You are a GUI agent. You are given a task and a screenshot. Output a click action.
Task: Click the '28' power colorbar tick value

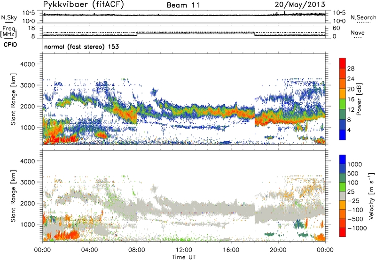tap(351, 69)
